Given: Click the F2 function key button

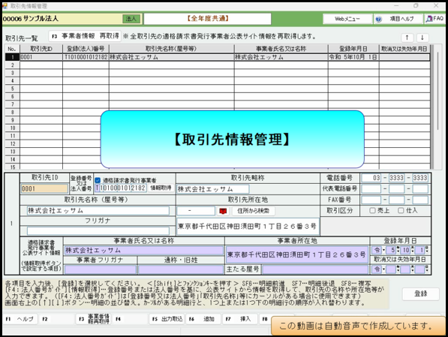Looking at the screenshot, I should point(56,319).
